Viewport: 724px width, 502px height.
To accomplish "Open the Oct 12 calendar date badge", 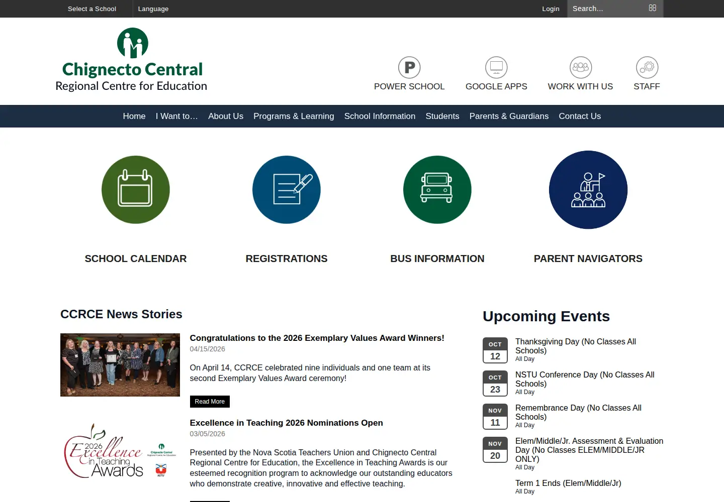I will [x=495, y=350].
